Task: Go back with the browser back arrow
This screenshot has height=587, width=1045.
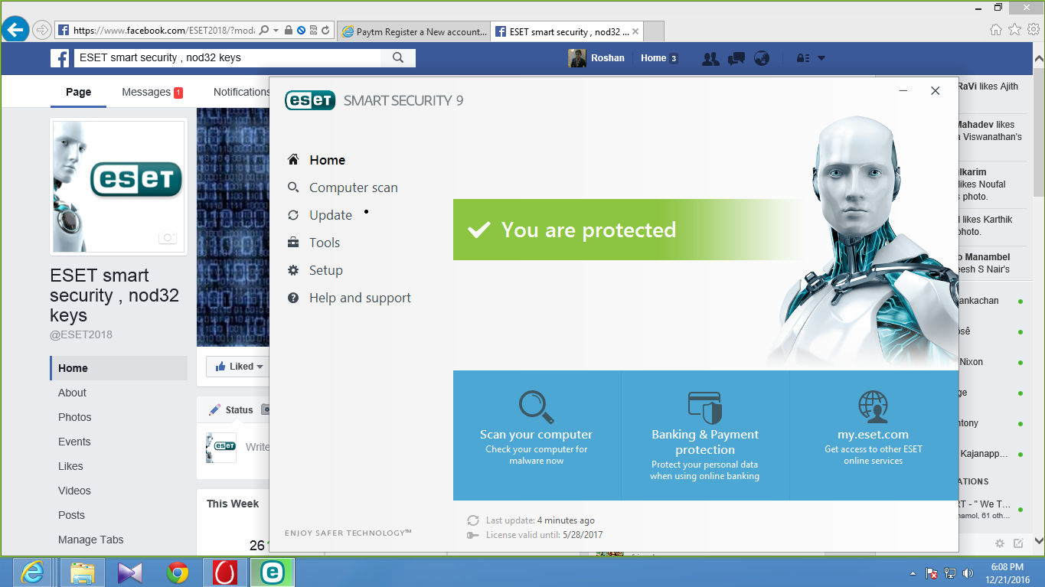Action: point(15,31)
